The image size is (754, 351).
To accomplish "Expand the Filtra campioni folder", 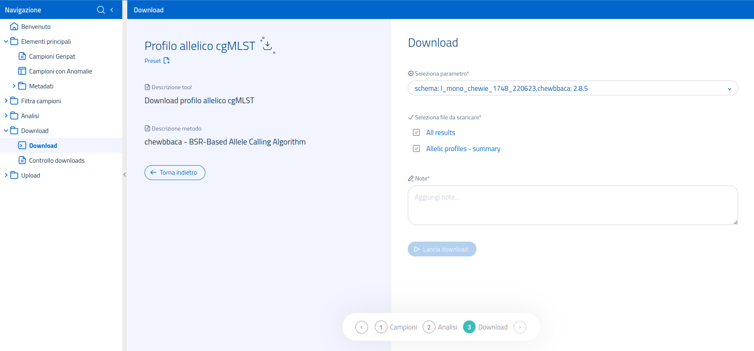I will pyautogui.click(x=6, y=101).
